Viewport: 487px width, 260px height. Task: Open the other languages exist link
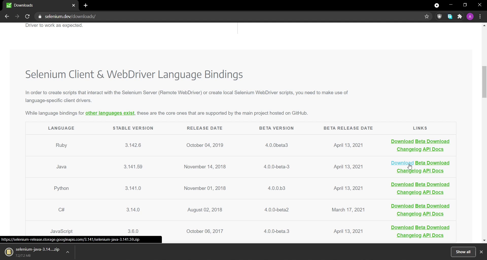[x=110, y=113]
